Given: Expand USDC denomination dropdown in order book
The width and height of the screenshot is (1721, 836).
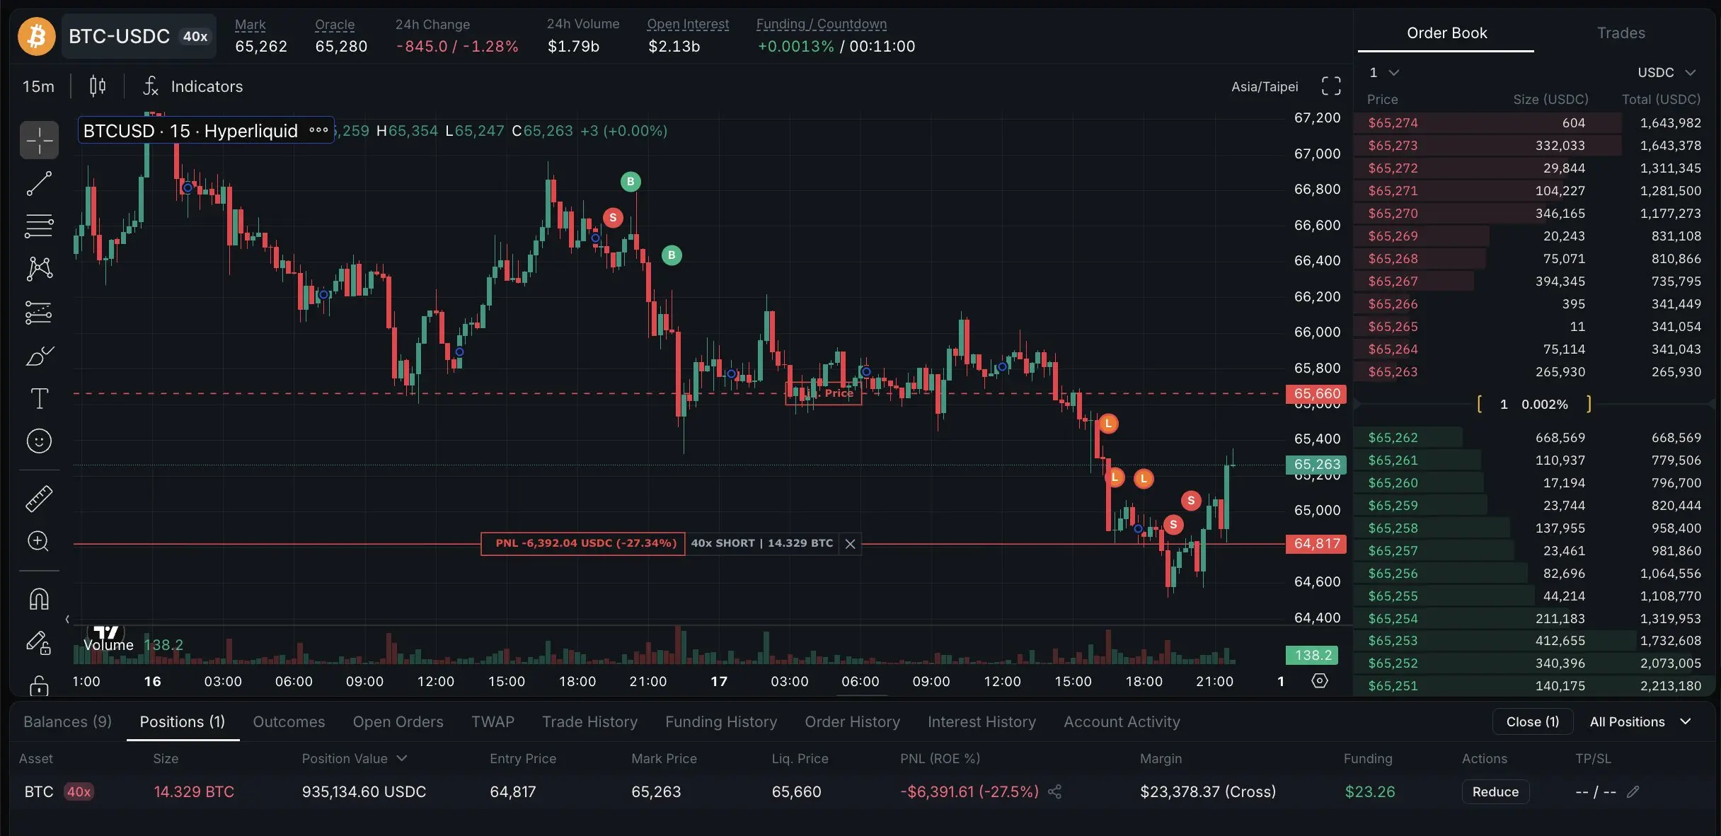Looking at the screenshot, I should [1667, 73].
